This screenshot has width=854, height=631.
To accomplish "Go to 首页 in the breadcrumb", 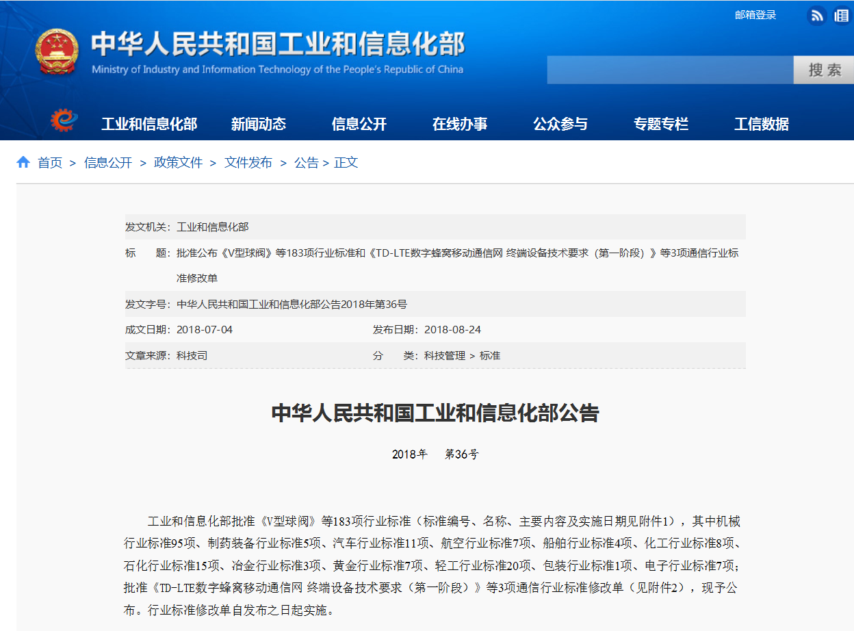I will coord(50,163).
